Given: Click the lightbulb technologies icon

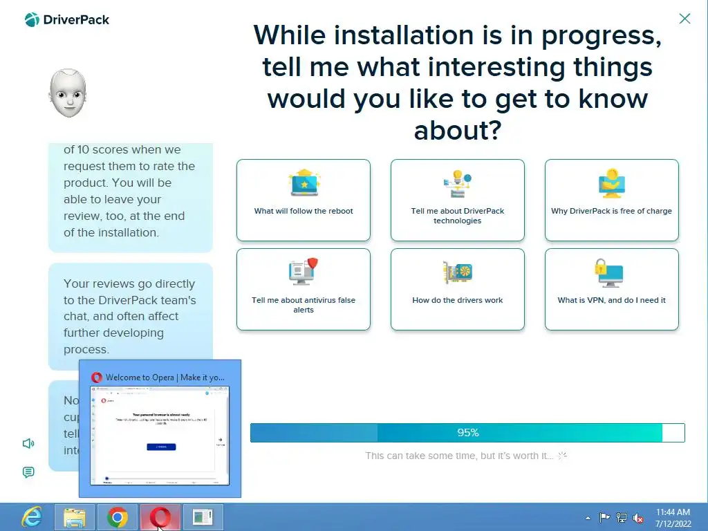Looking at the screenshot, I should tap(458, 183).
